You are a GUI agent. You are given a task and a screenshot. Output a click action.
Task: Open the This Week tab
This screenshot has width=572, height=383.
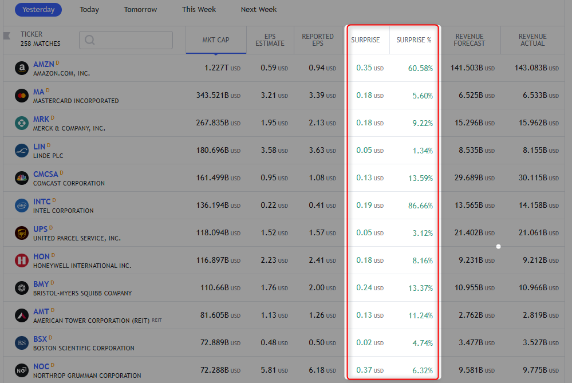(x=199, y=10)
